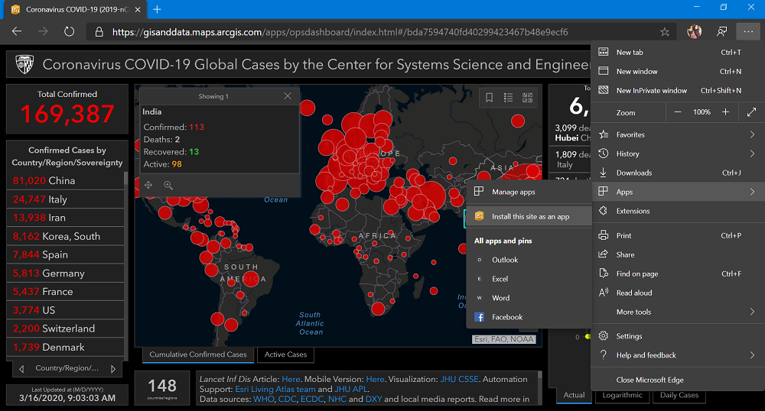Open the user profile avatar
Viewport: 765px width, 411px height.
(x=695, y=31)
